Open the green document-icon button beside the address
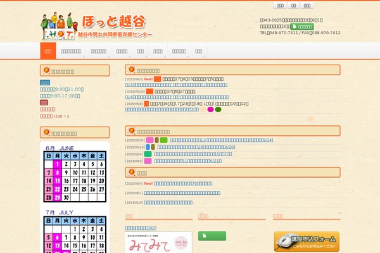 pos(302,27)
